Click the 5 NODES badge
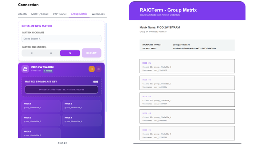The image size is (258, 145). [x=48, y=71]
